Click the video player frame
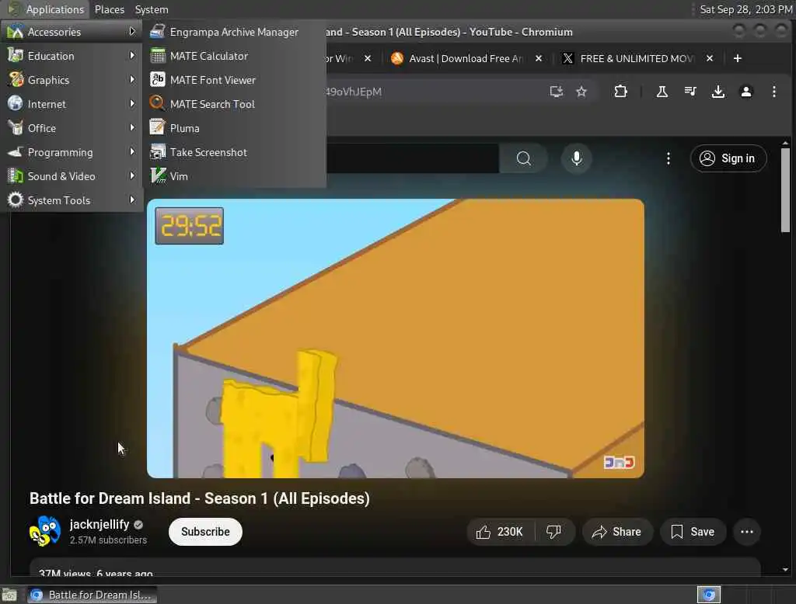Image resolution: width=796 pixels, height=604 pixels. [x=396, y=338]
